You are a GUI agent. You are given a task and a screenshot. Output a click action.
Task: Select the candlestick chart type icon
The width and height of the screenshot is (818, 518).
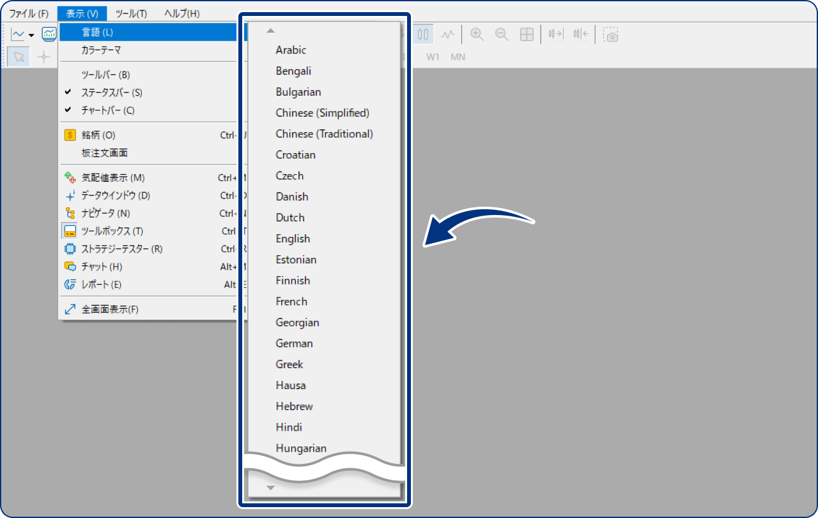pos(424,34)
